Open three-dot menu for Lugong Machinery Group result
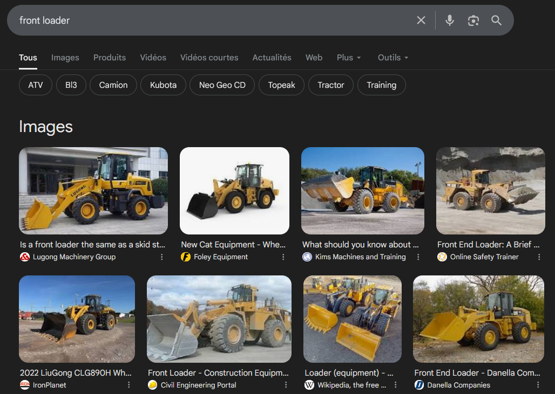The height and width of the screenshot is (394, 555). 162,257
